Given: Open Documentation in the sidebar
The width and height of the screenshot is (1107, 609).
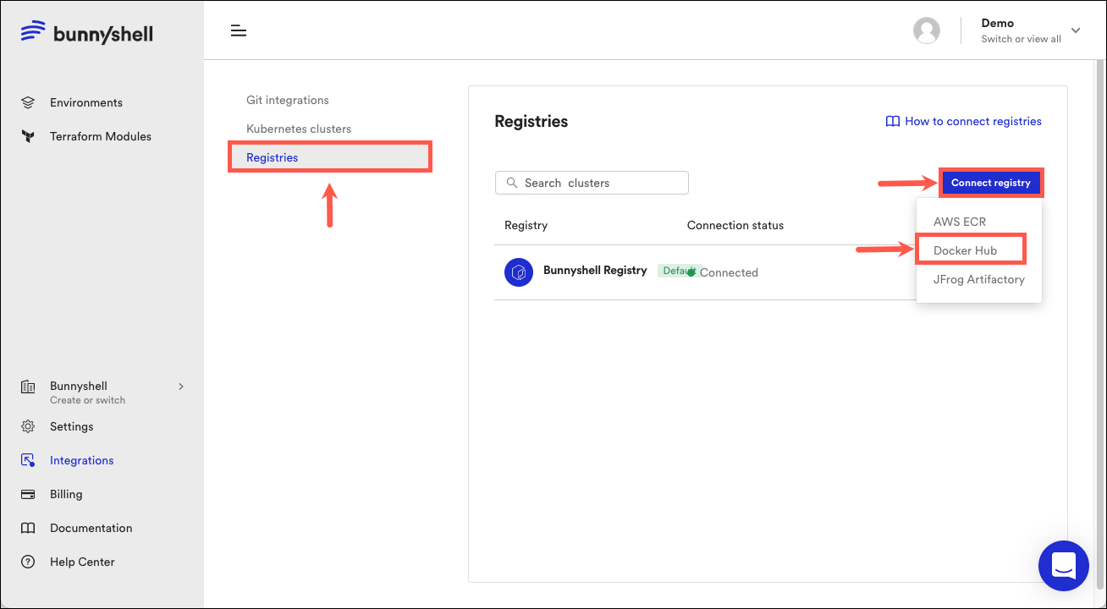Looking at the screenshot, I should [x=91, y=528].
